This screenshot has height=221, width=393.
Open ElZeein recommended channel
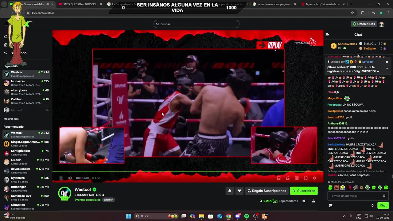point(26,162)
